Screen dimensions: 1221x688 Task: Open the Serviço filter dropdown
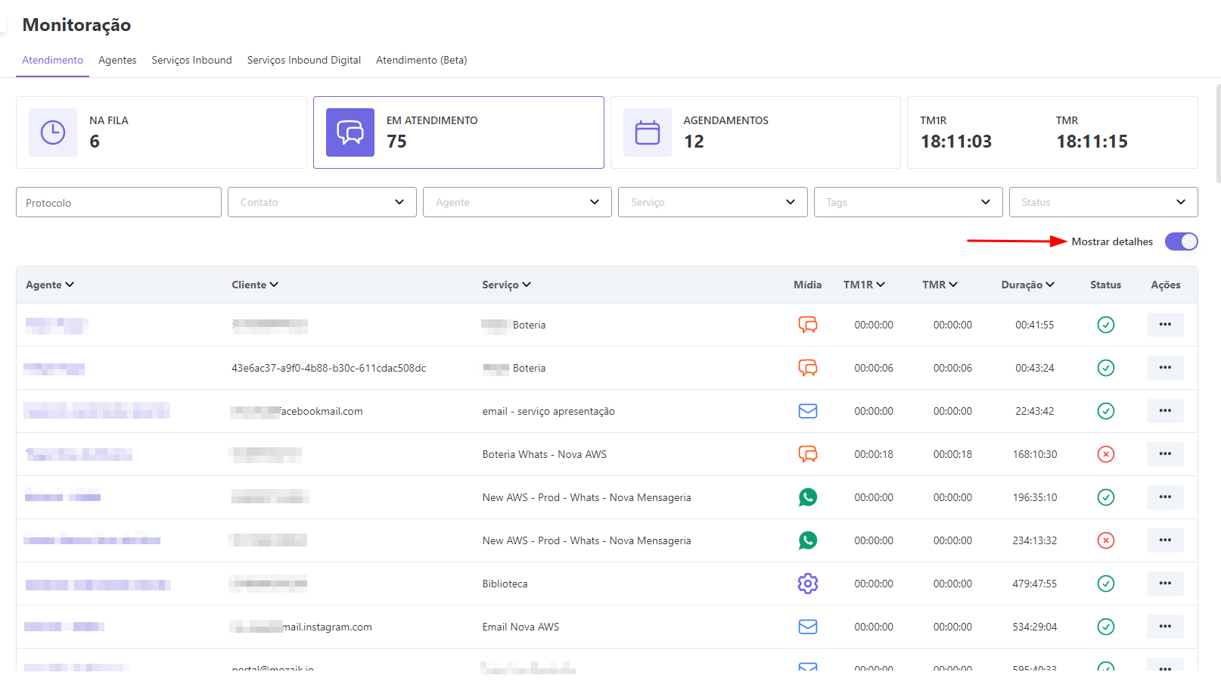(713, 202)
